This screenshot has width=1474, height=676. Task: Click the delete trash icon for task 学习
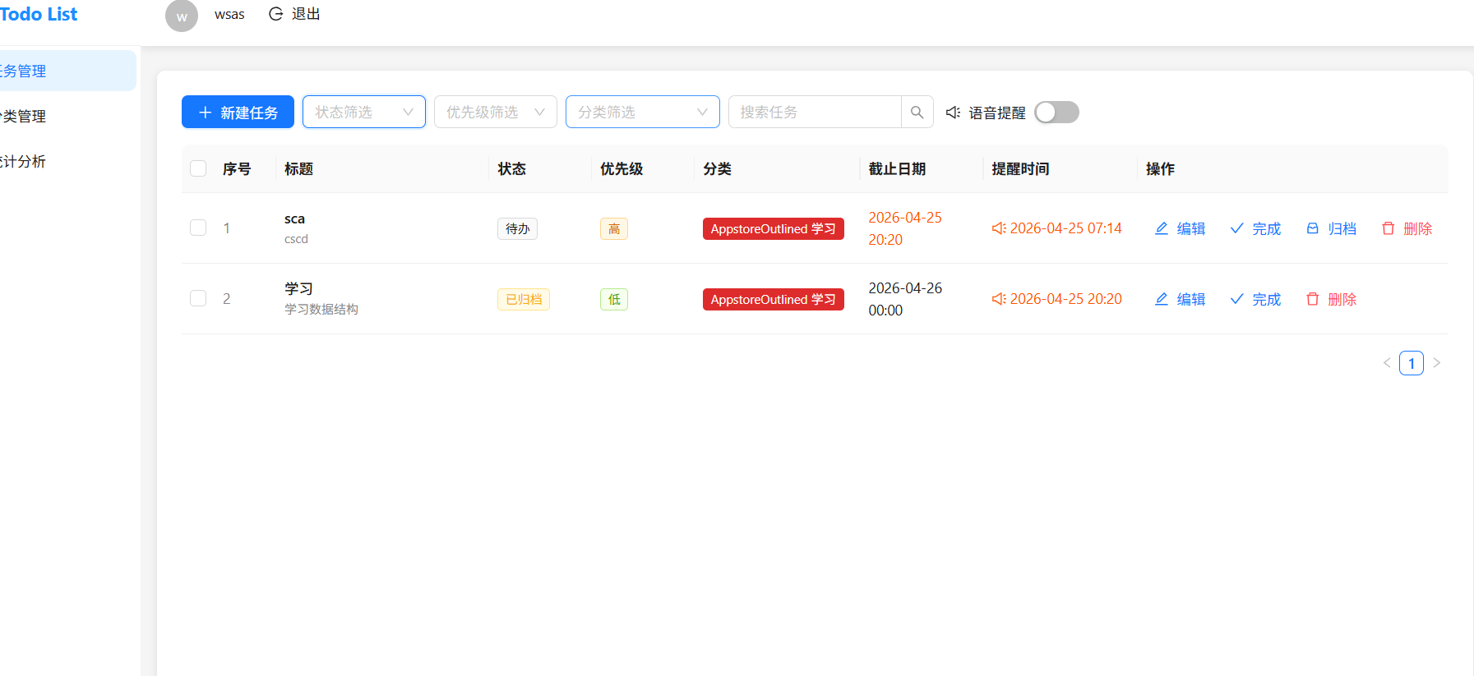(x=1313, y=299)
